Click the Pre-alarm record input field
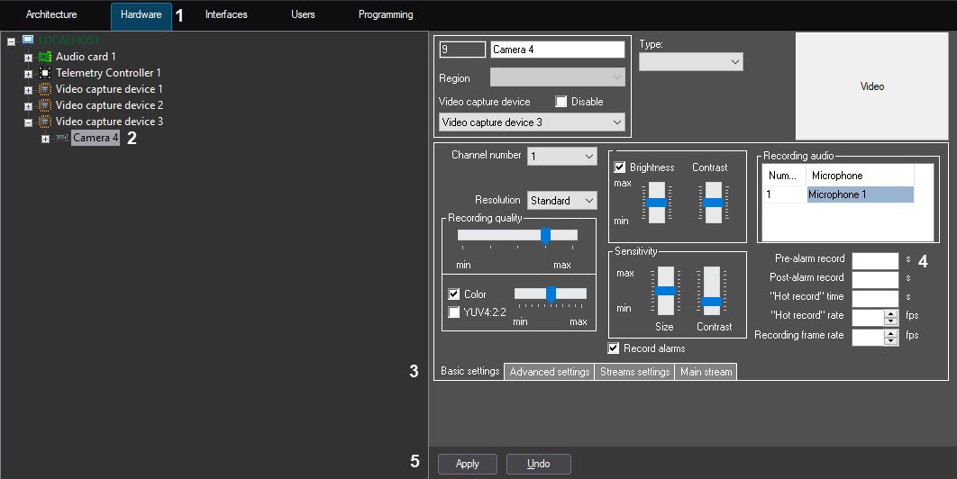957x479 pixels. (x=874, y=260)
